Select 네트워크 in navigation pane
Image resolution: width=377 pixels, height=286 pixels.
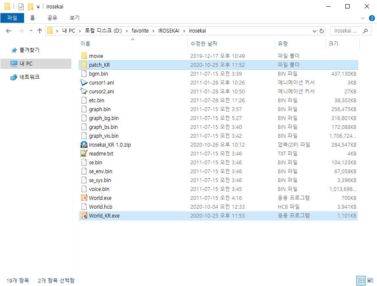tap(29, 77)
